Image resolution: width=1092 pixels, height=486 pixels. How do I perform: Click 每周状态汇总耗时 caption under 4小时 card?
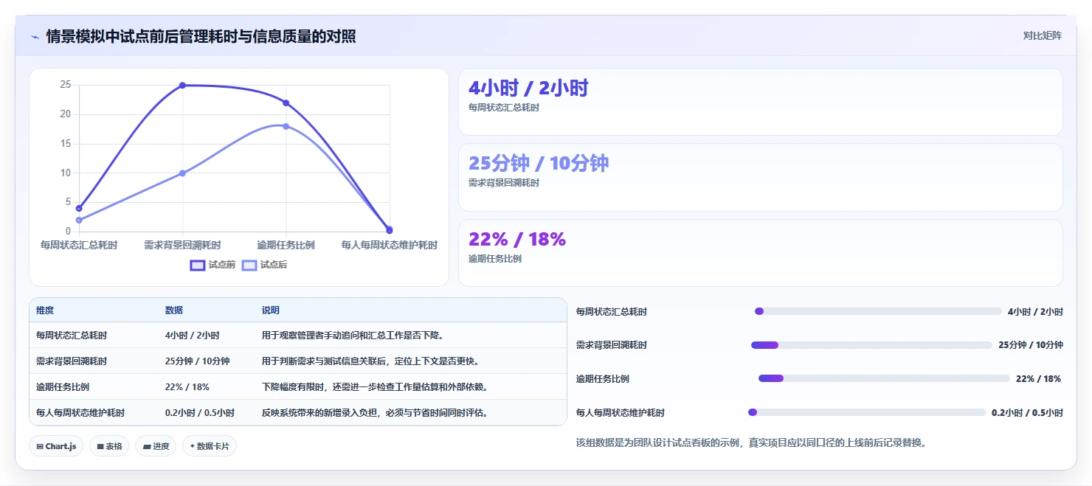(504, 108)
